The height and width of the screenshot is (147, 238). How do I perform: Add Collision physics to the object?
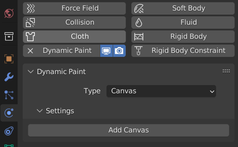click(74, 22)
